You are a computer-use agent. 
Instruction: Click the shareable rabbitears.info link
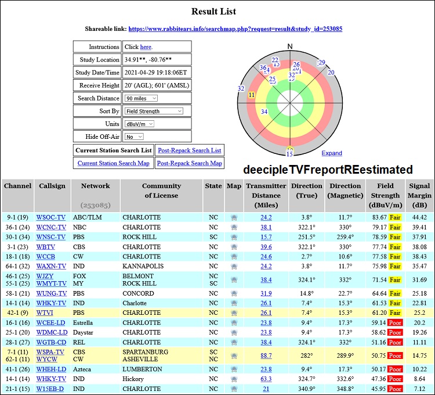[x=235, y=28]
